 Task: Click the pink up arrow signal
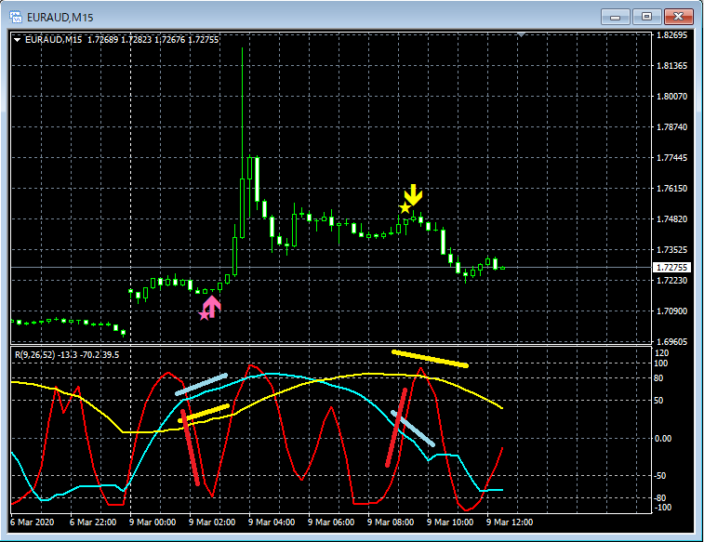212,306
